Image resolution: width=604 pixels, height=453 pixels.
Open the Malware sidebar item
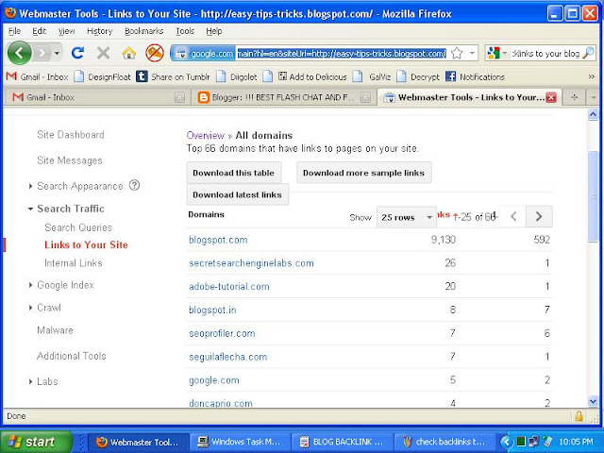[55, 330]
